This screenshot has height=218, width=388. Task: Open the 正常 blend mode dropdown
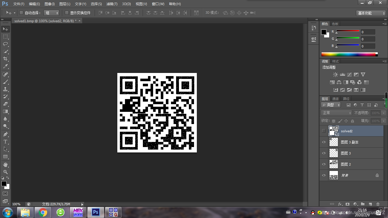pos(337,113)
